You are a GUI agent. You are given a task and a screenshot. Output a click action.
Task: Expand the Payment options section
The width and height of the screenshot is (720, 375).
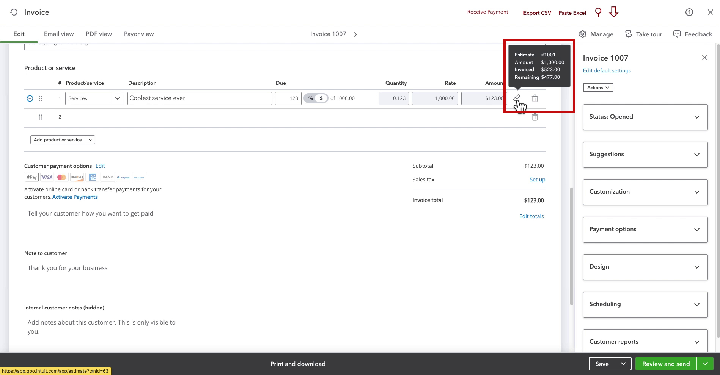pyautogui.click(x=645, y=230)
